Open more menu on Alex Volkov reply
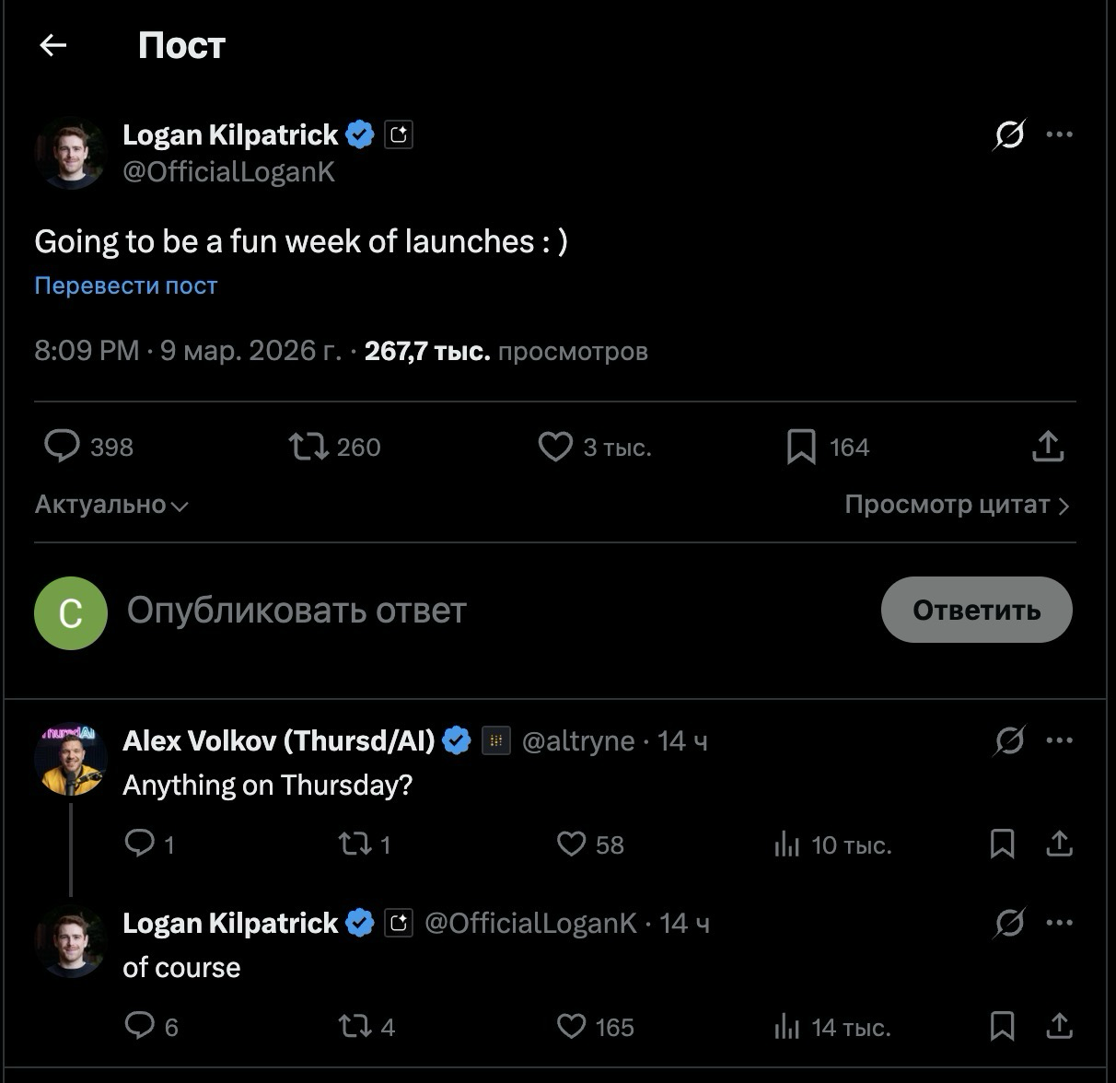Image resolution: width=1116 pixels, height=1083 pixels. (1060, 740)
